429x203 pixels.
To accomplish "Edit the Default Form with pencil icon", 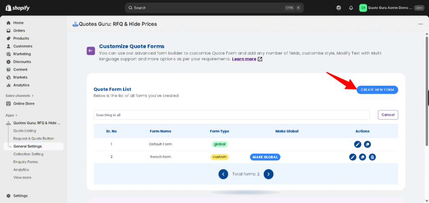I will pos(357,144).
